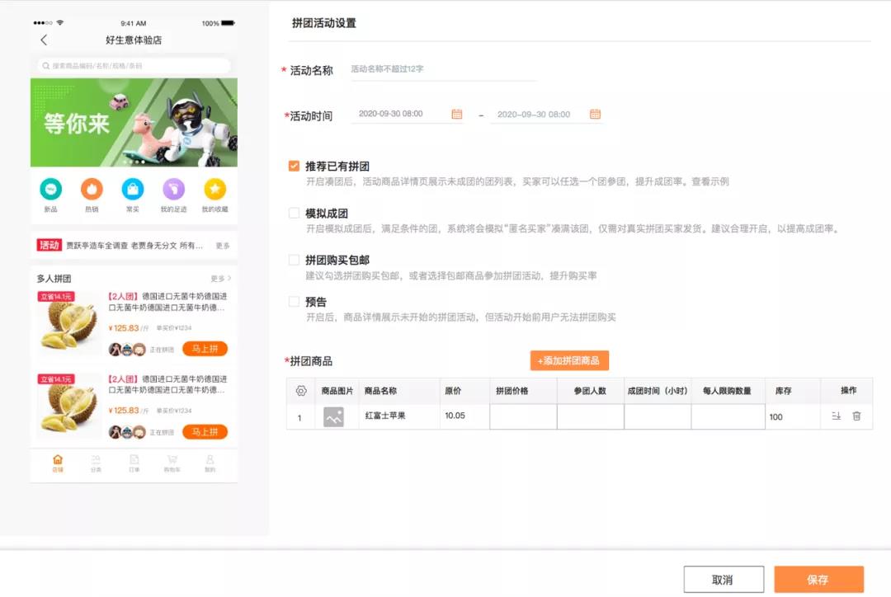The image size is (891, 597).
Task: Switch to the 分类 bottom tab
Action: (96, 463)
